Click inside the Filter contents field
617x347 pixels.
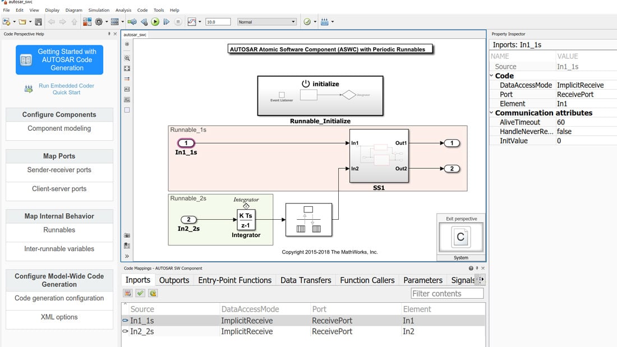point(446,293)
